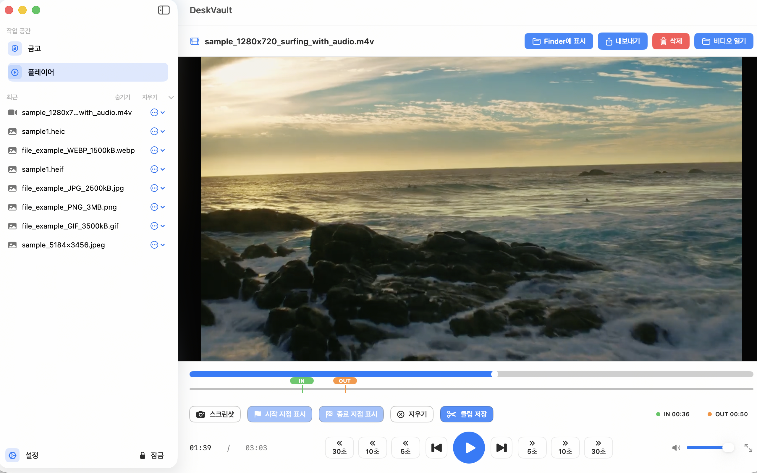The height and width of the screenshot is (473, 757).
Task: Take a 스크린샷 of the video
Action: click(x=215, y=414)
